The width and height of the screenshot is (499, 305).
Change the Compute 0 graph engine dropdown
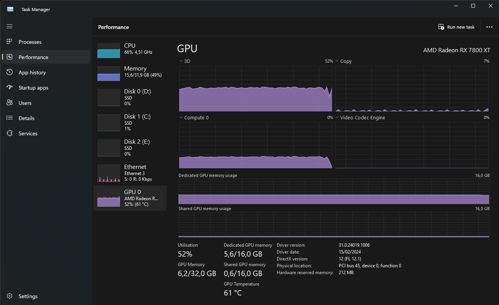181,118
